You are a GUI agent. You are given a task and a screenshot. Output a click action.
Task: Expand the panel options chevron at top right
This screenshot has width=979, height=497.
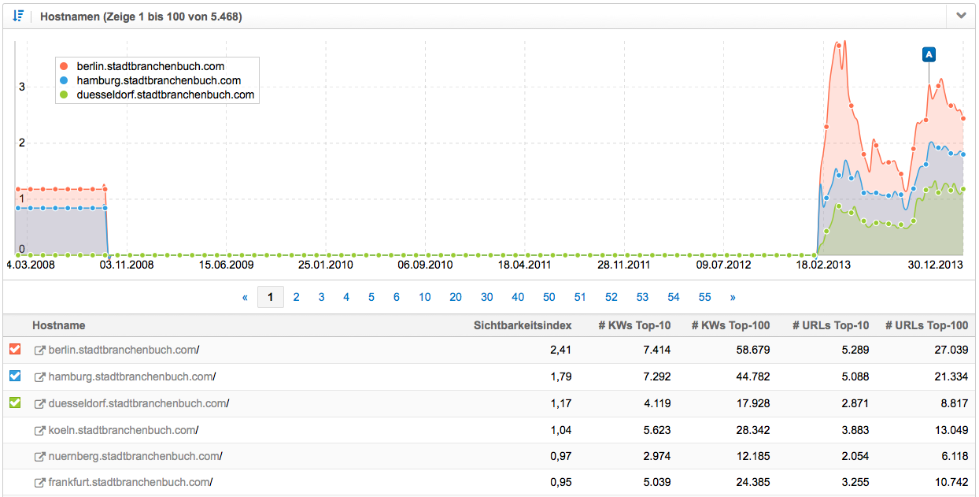(961, 16)
